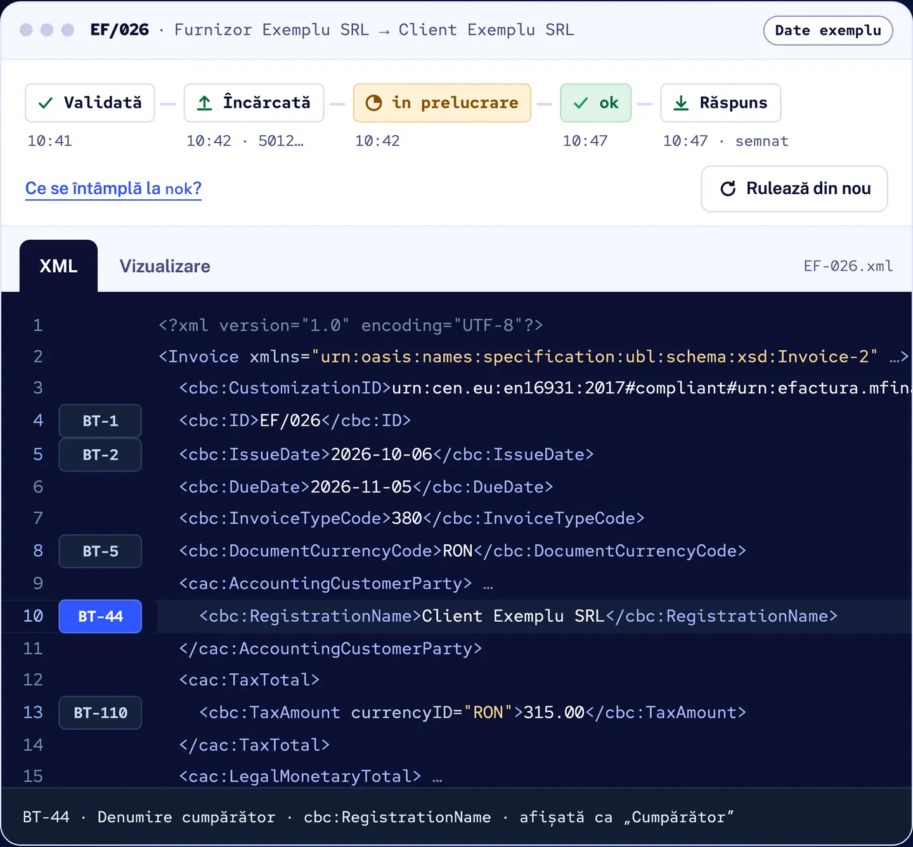The width and height of the screenshot is (913, 847).
Task: Click the '10:47' timestamp under the ok step
Action: pyautogui.click(x=585, y=141)
